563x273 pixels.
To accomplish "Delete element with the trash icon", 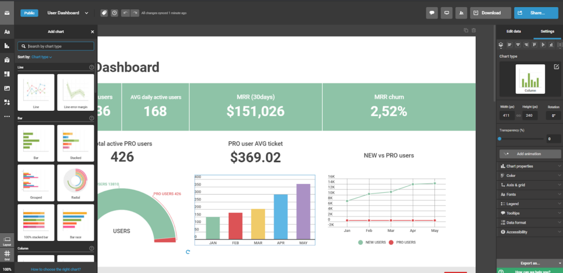I will coord(473,30).
